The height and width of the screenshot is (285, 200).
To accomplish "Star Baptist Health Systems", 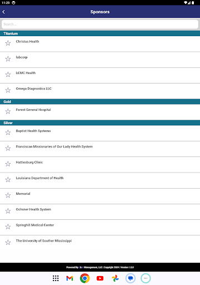I will (8, 132).
